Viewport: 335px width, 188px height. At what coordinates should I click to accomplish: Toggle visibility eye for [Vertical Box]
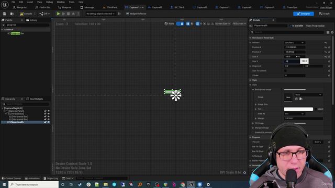click(x=49, y=114)
